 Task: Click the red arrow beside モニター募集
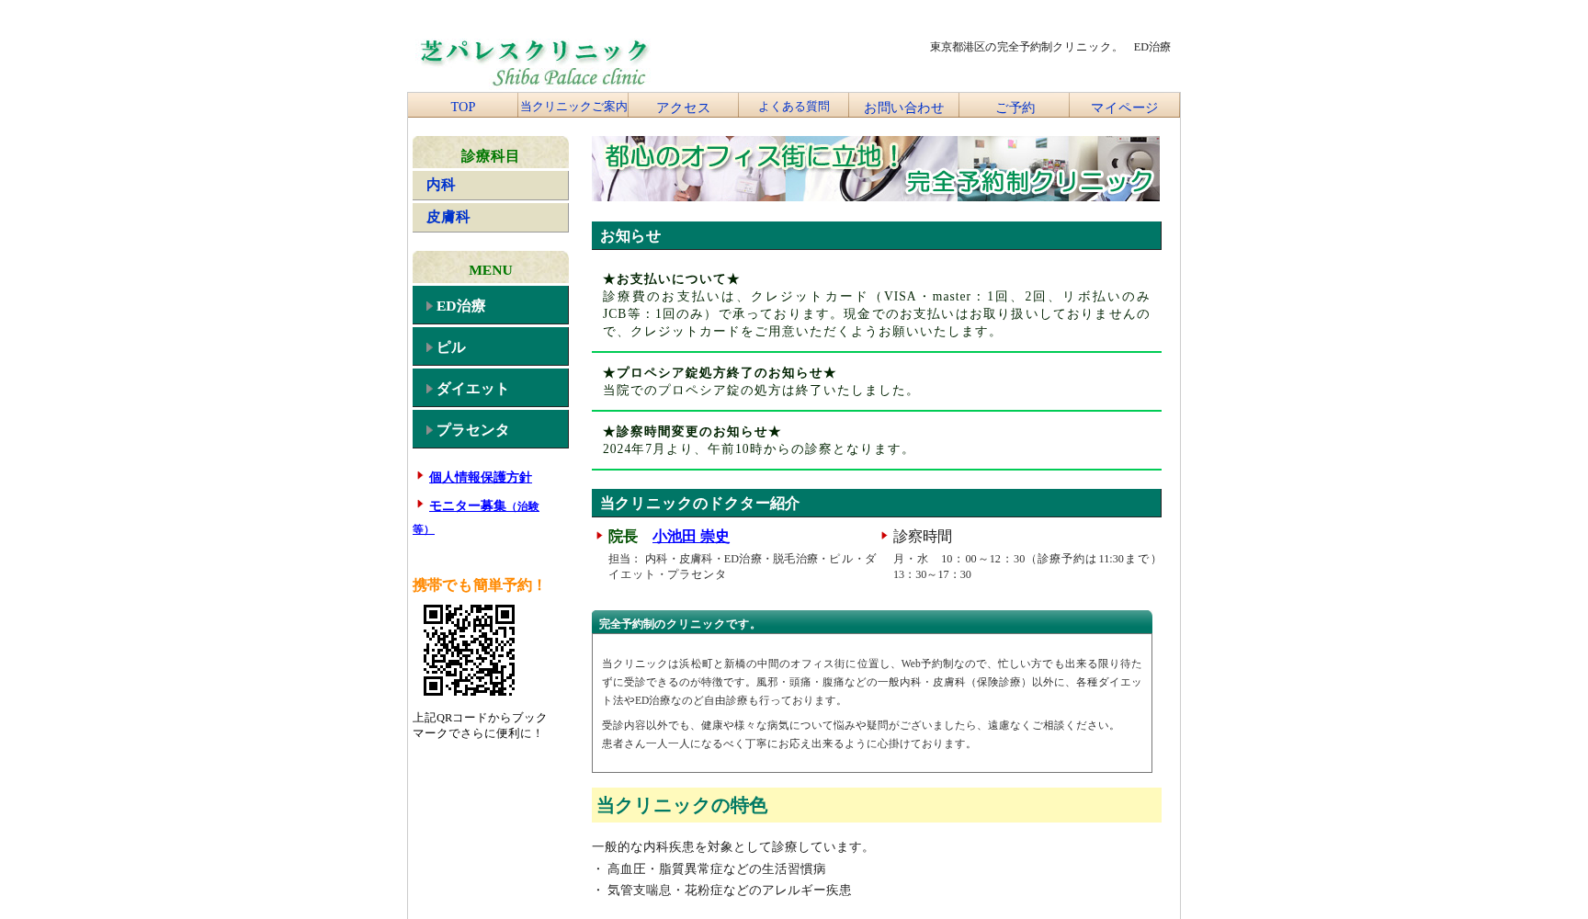point(420,505)
